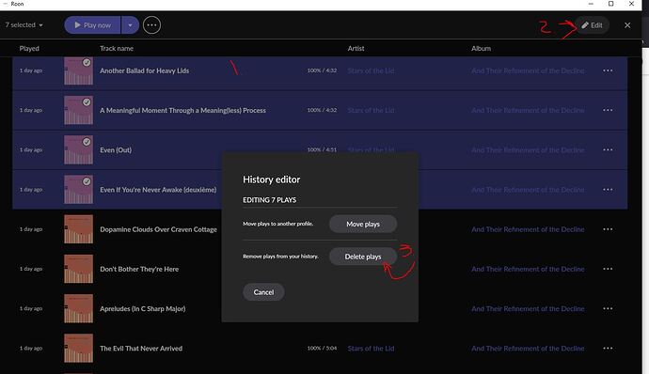Image resolution: width=649 pixels, height=374 pixels.
Task: Click album art for Don't Bother They're Here
Action: pyautogui.click(x=79, y=269)
